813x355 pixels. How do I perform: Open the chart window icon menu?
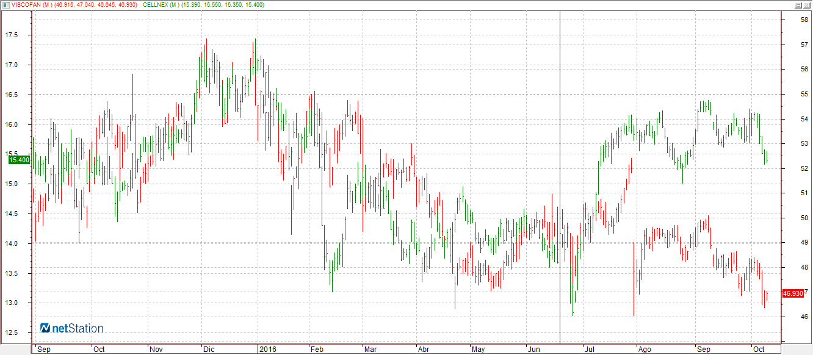click(x=5, y=4)
